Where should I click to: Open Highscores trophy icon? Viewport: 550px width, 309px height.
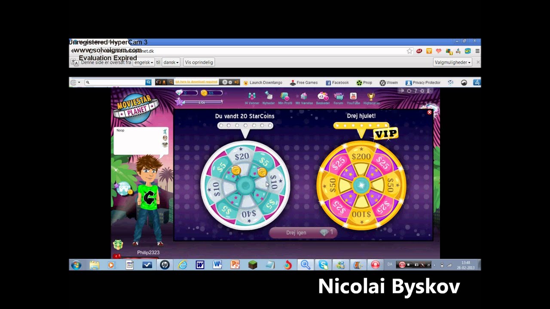coord(371,98)
